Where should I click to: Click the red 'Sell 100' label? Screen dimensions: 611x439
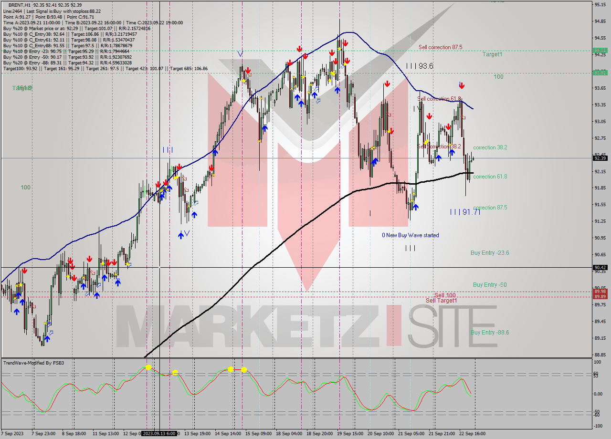tap(445, 295)
